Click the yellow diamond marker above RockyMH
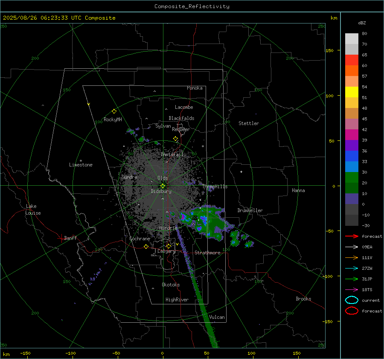The width and height of the screenshot is (384, 359). pos(114,111)
